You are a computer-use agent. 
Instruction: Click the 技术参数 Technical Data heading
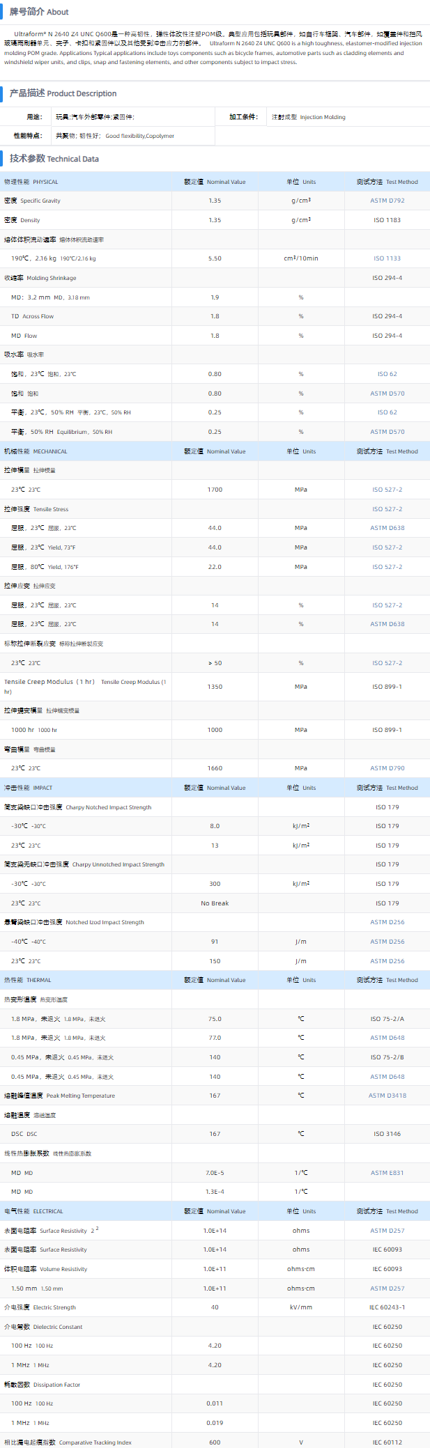click(54, 159)
